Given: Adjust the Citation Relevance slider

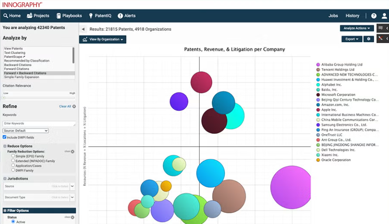Looking at the screenshot, I should click(4, 97).
